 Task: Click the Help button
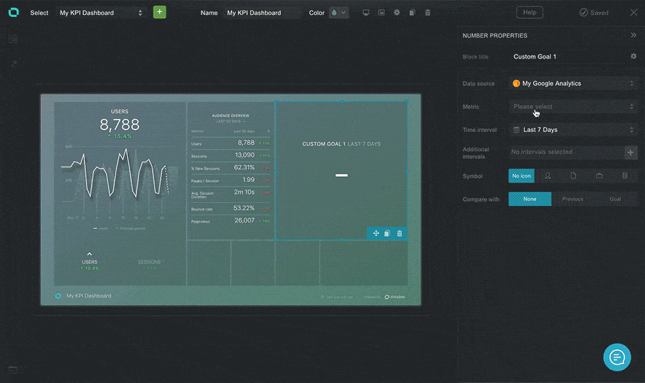529,12
